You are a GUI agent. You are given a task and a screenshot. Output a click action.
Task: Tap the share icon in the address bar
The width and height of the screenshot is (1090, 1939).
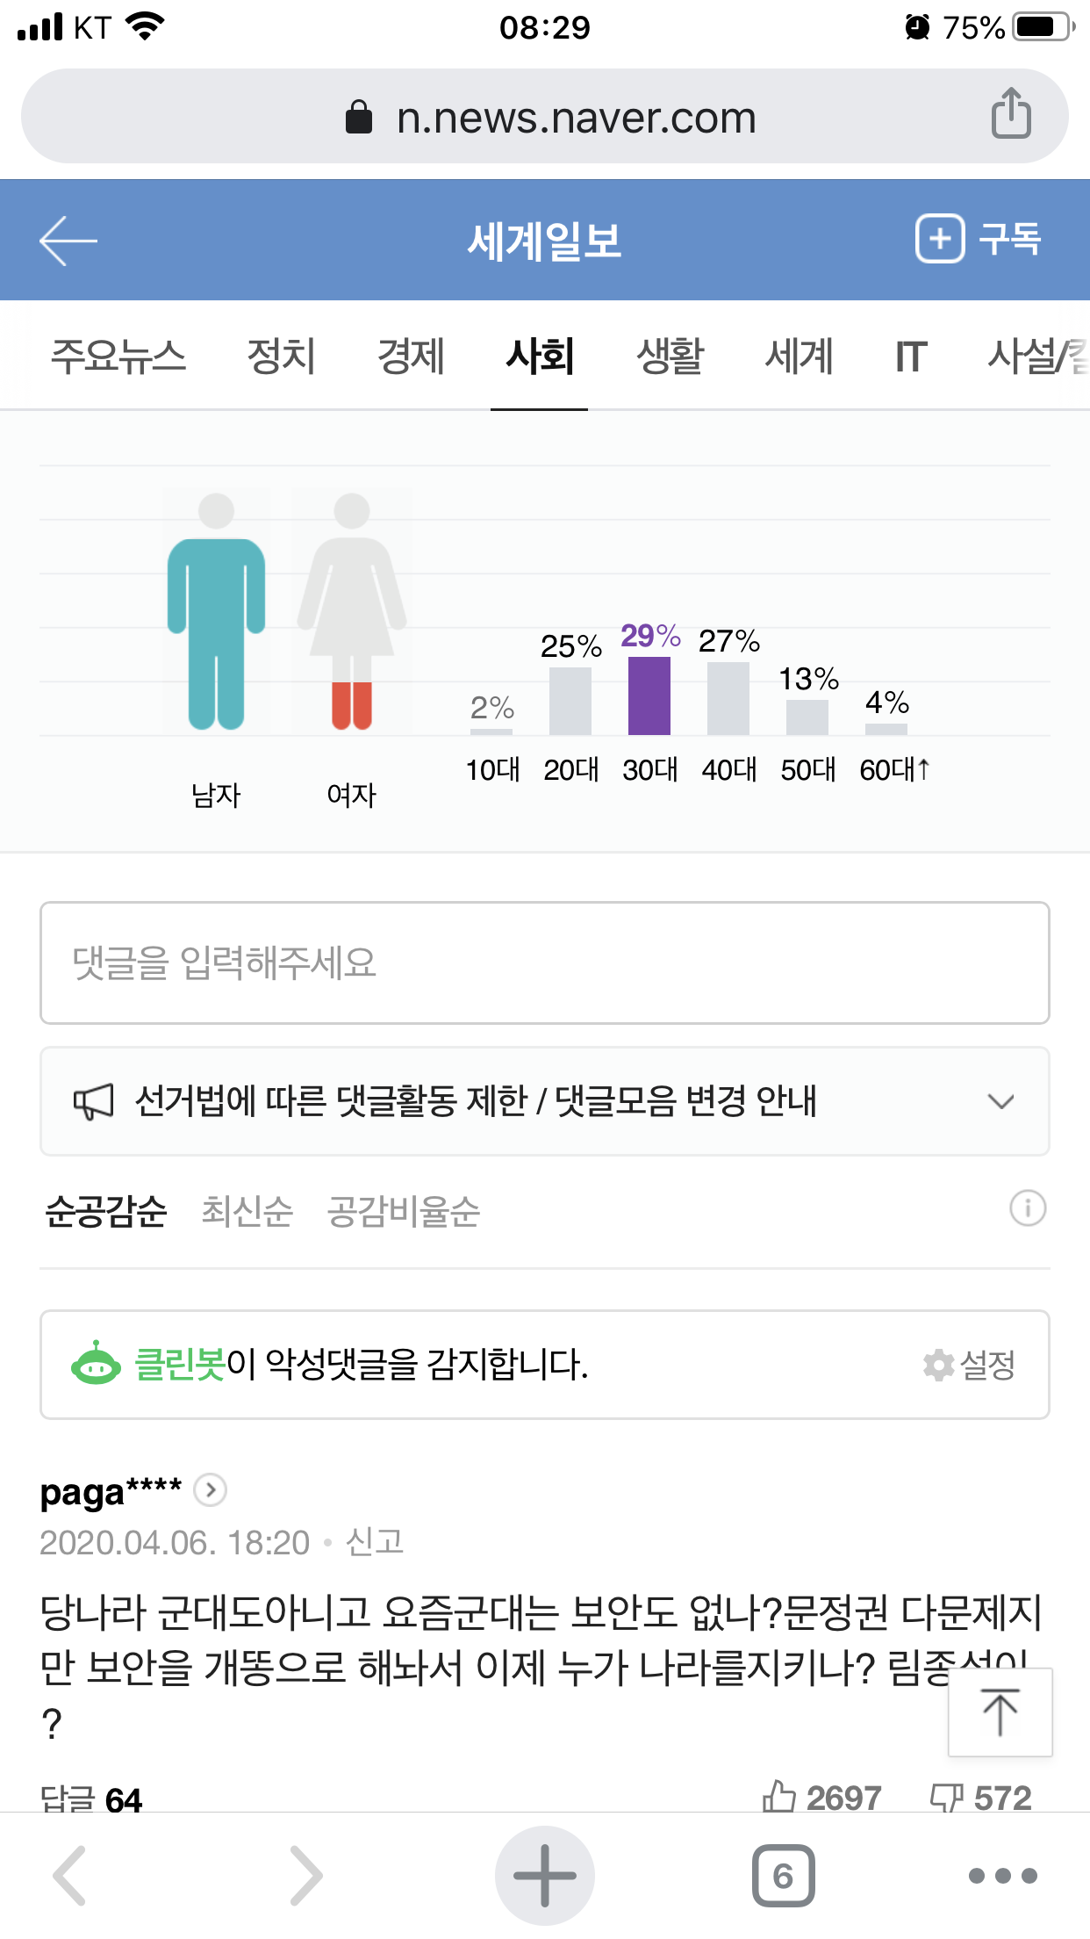tap(1011, 114)
